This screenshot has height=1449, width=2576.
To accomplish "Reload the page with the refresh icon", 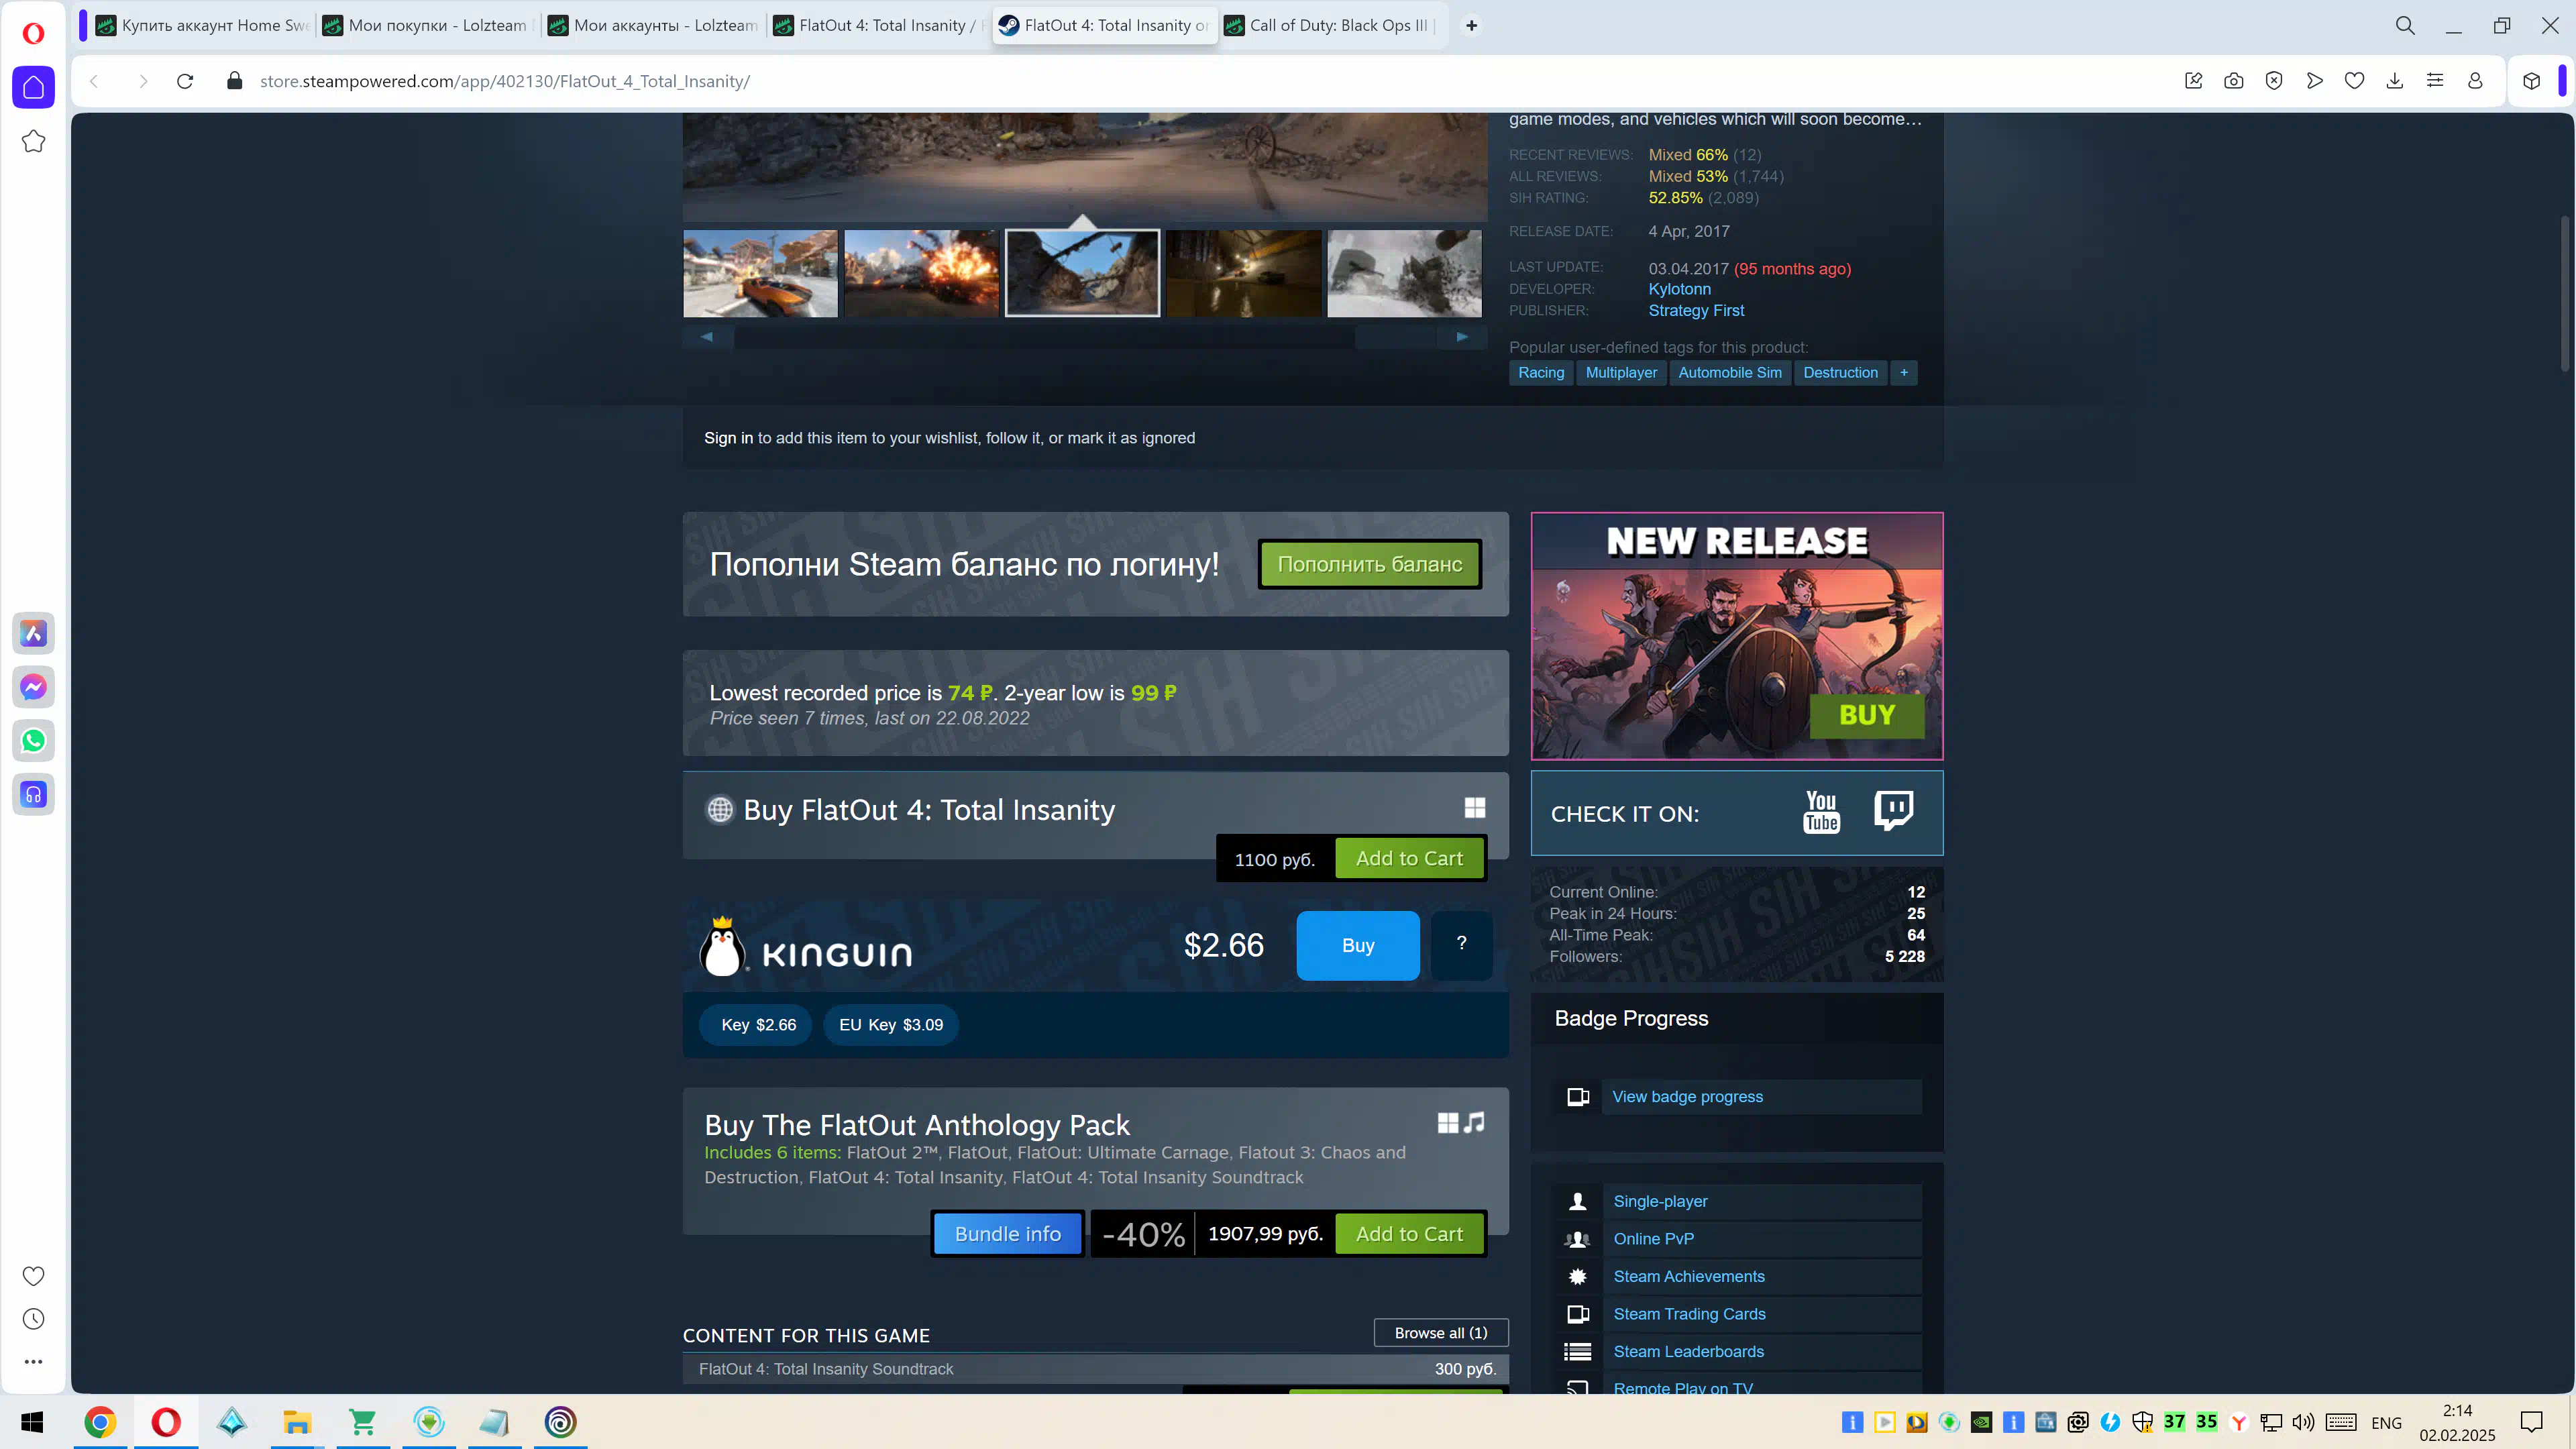I will 185,81.
